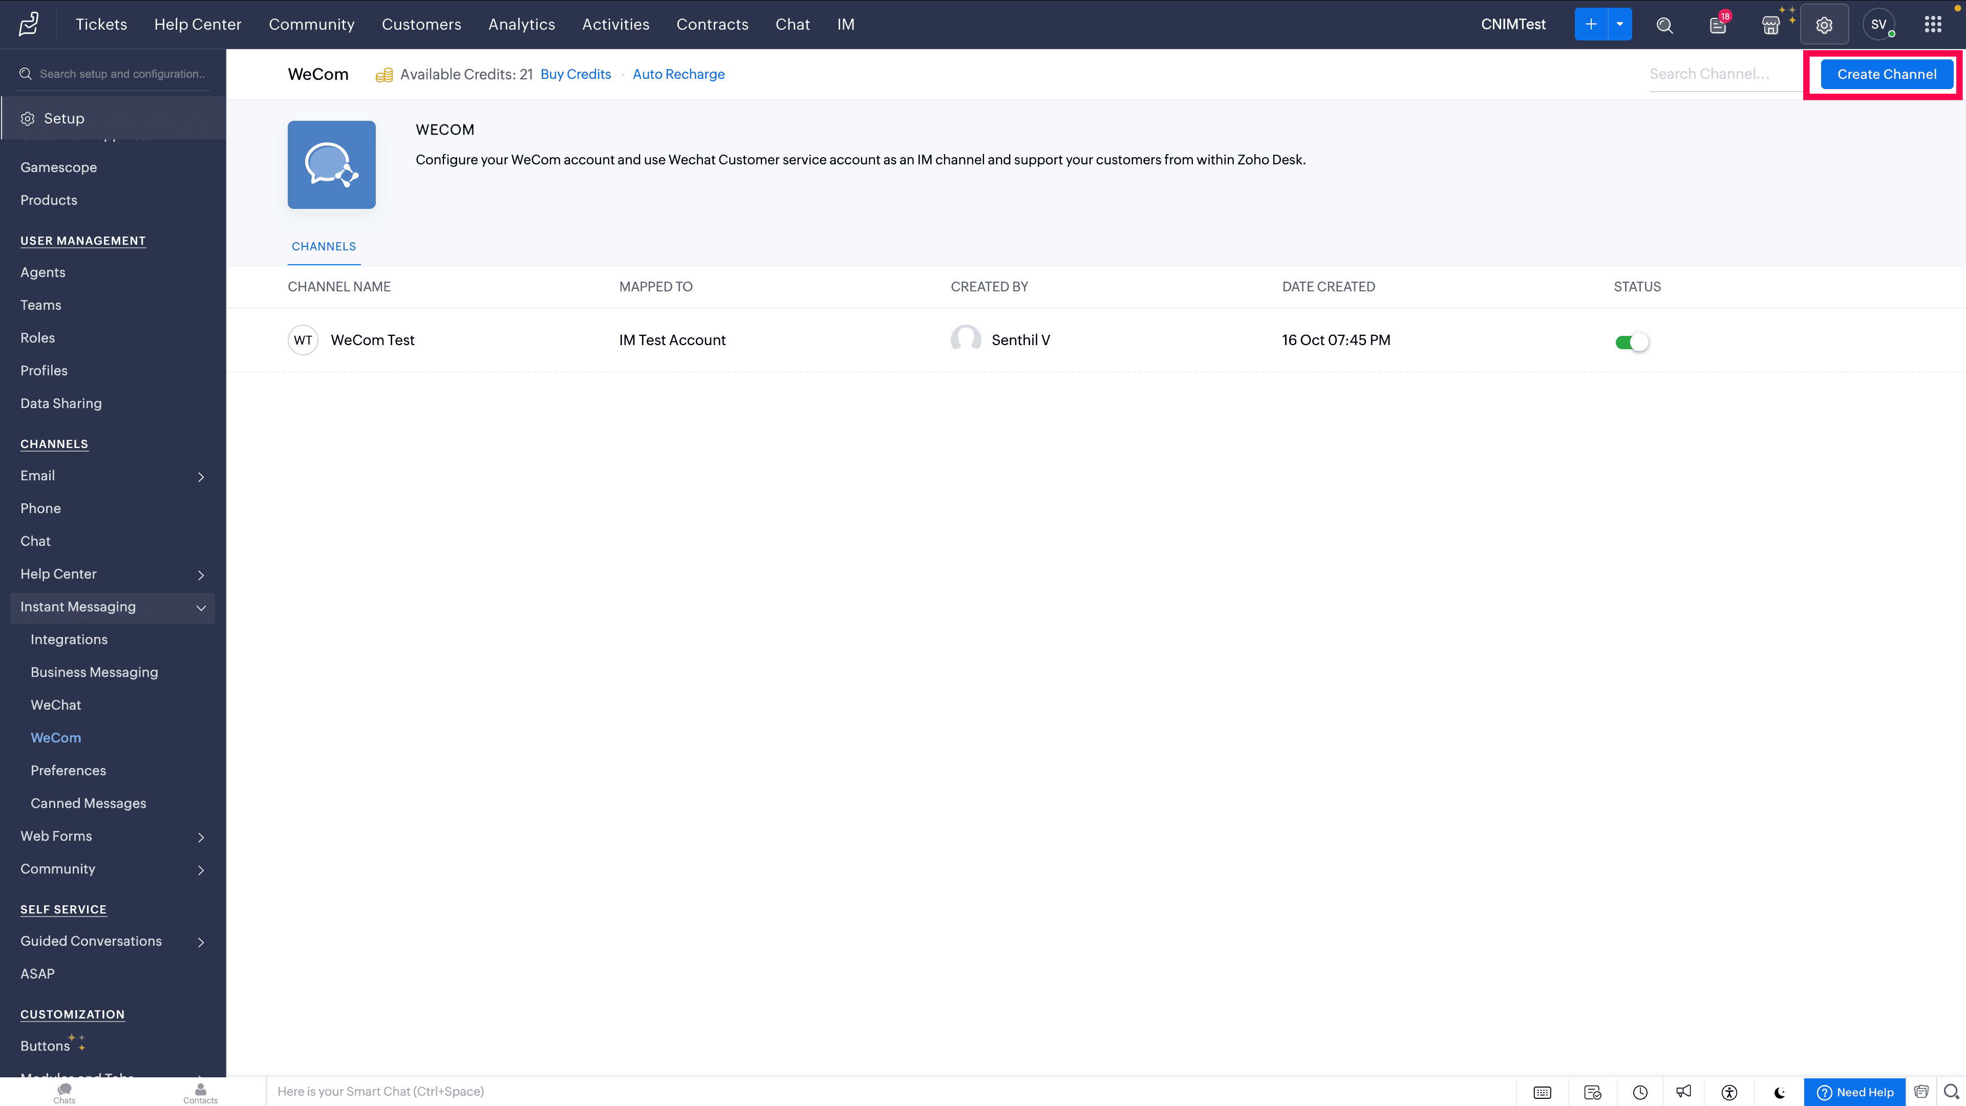Open the setup gear icon in top bar
The width and height of the screenshot is (1966, 1106).
1824,25
